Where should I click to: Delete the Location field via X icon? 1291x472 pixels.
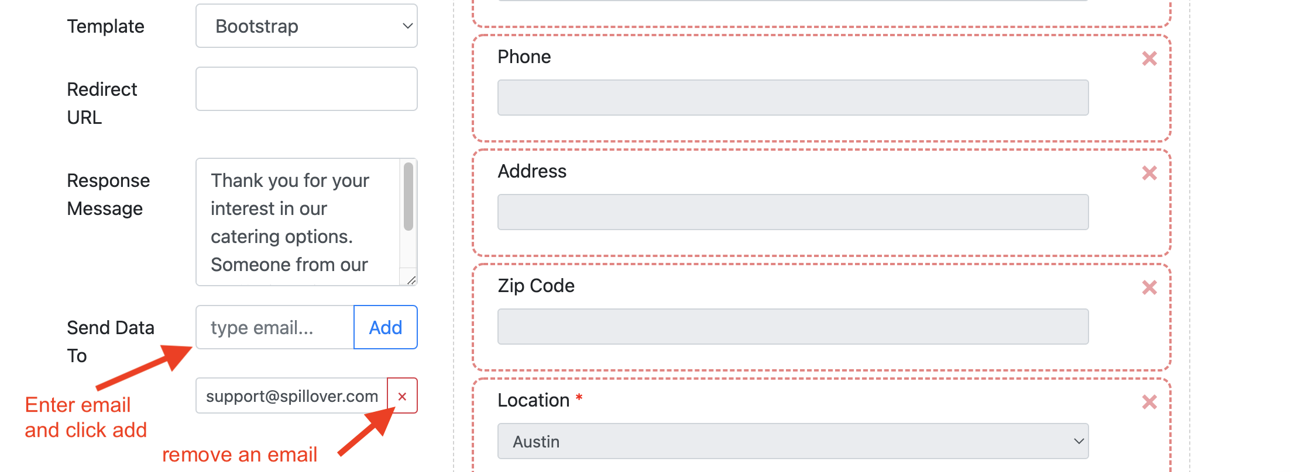1149,402
